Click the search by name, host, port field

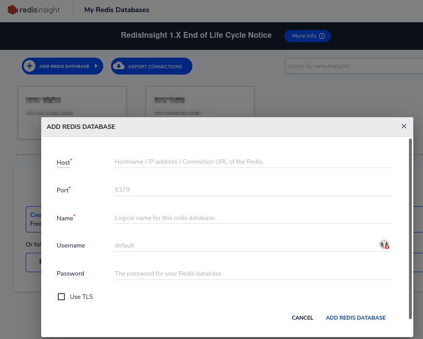[353, 66]
